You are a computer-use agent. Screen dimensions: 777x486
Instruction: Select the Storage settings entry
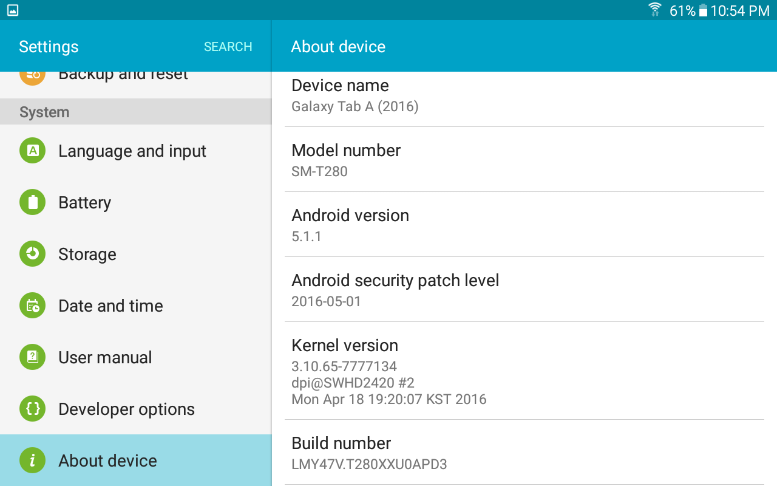click(x=135, y=254)
